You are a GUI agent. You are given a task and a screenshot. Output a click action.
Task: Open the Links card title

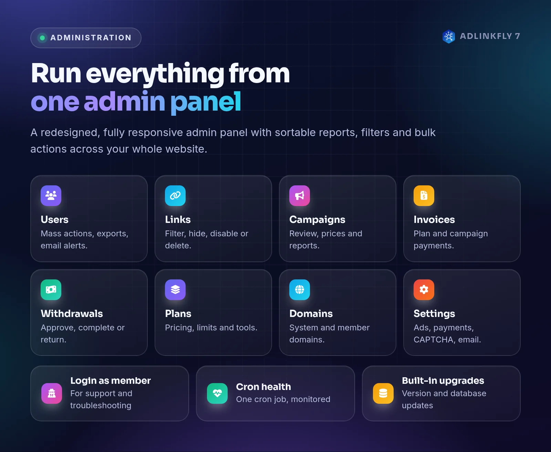pyautogui.click(x=178, y=219)
